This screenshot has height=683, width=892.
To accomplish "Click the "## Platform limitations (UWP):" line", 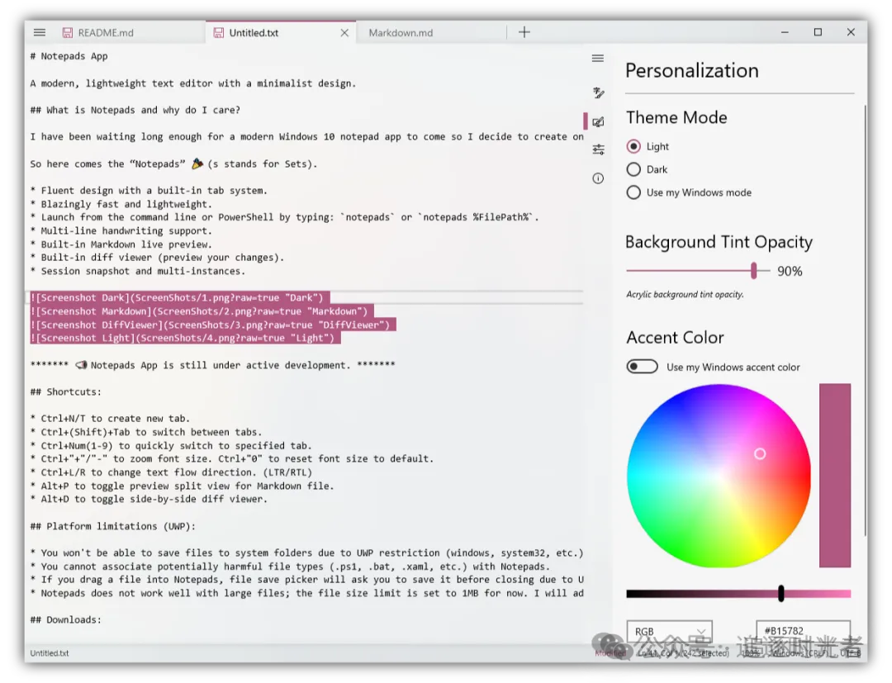I will 113,527.
